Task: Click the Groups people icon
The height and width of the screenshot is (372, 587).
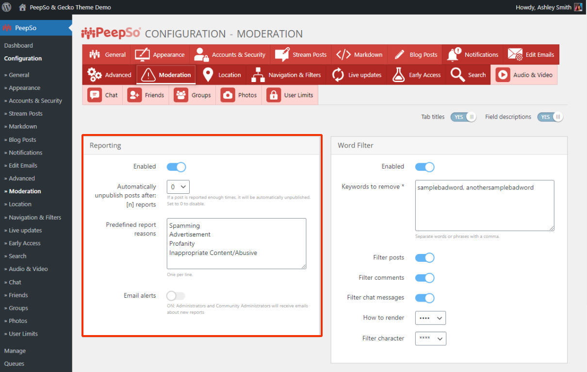Action: 181,95
